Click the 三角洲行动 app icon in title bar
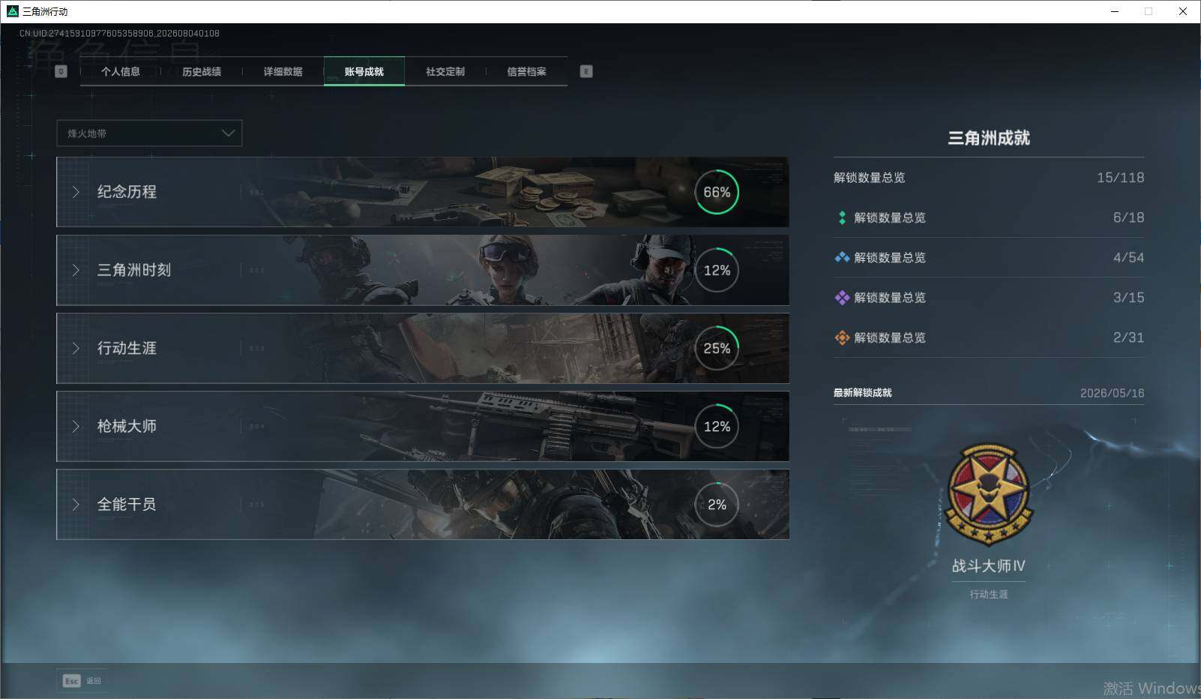Screen dimensions: 1201x699 [12, 11]
